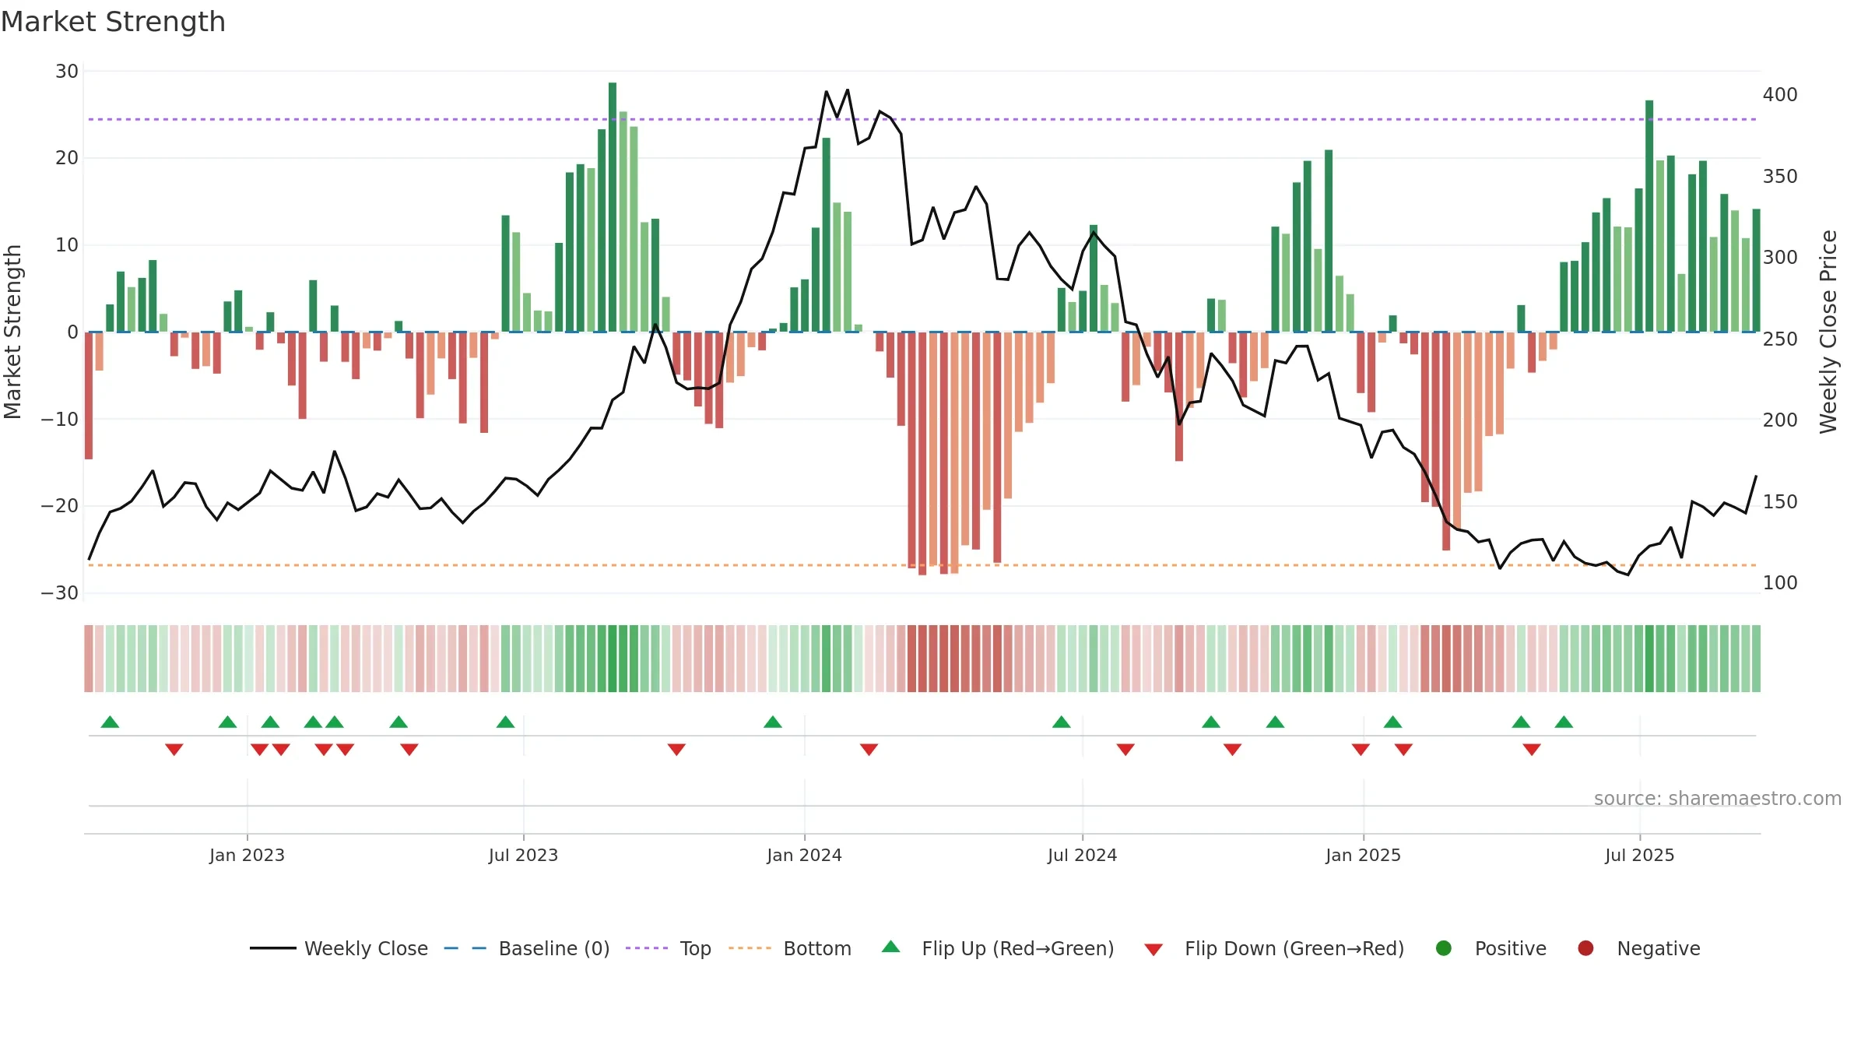The height and width of the screenshot is (1051, 1868).
Task: Click the flip-down triangle between Jul 2023 and Jan 2024
Action: [x=676, y=749]
